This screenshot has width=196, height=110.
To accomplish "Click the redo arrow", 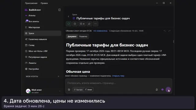I will point(169,31).
